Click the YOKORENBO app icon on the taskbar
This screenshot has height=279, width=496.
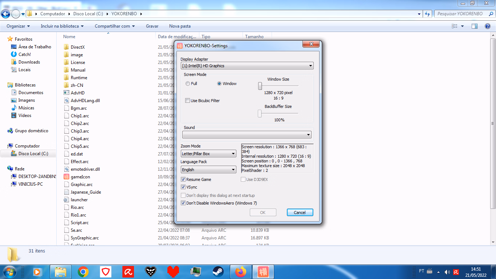coord(263,272)
